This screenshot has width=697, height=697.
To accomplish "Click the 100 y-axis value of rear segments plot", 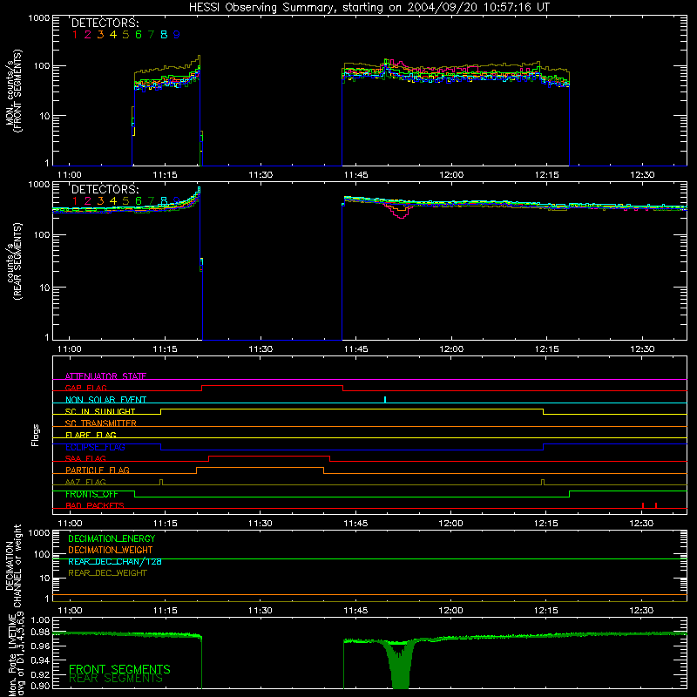I will tap(41, 234).
